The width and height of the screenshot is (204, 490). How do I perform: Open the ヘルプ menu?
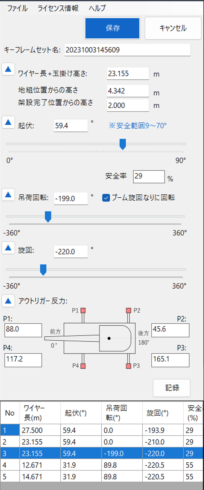(x=97, y=8)
